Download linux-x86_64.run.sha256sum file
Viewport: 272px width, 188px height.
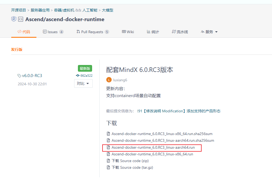click(162, 134)
